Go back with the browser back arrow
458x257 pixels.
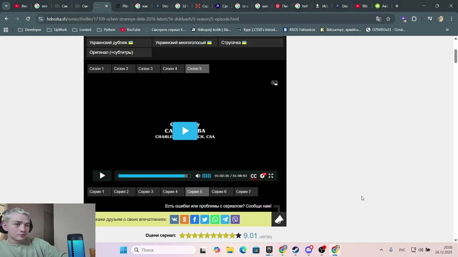[x=7, y=19]
